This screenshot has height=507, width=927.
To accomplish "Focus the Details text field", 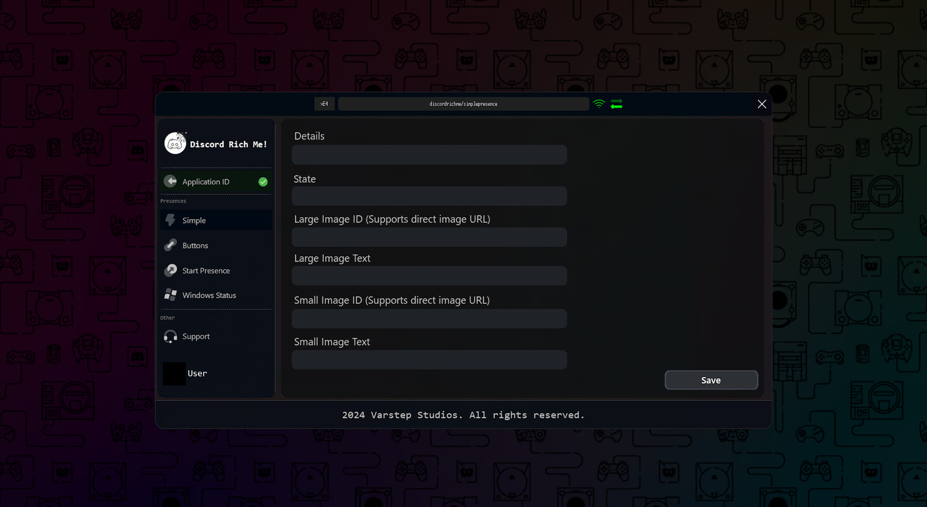I will 429,155.
